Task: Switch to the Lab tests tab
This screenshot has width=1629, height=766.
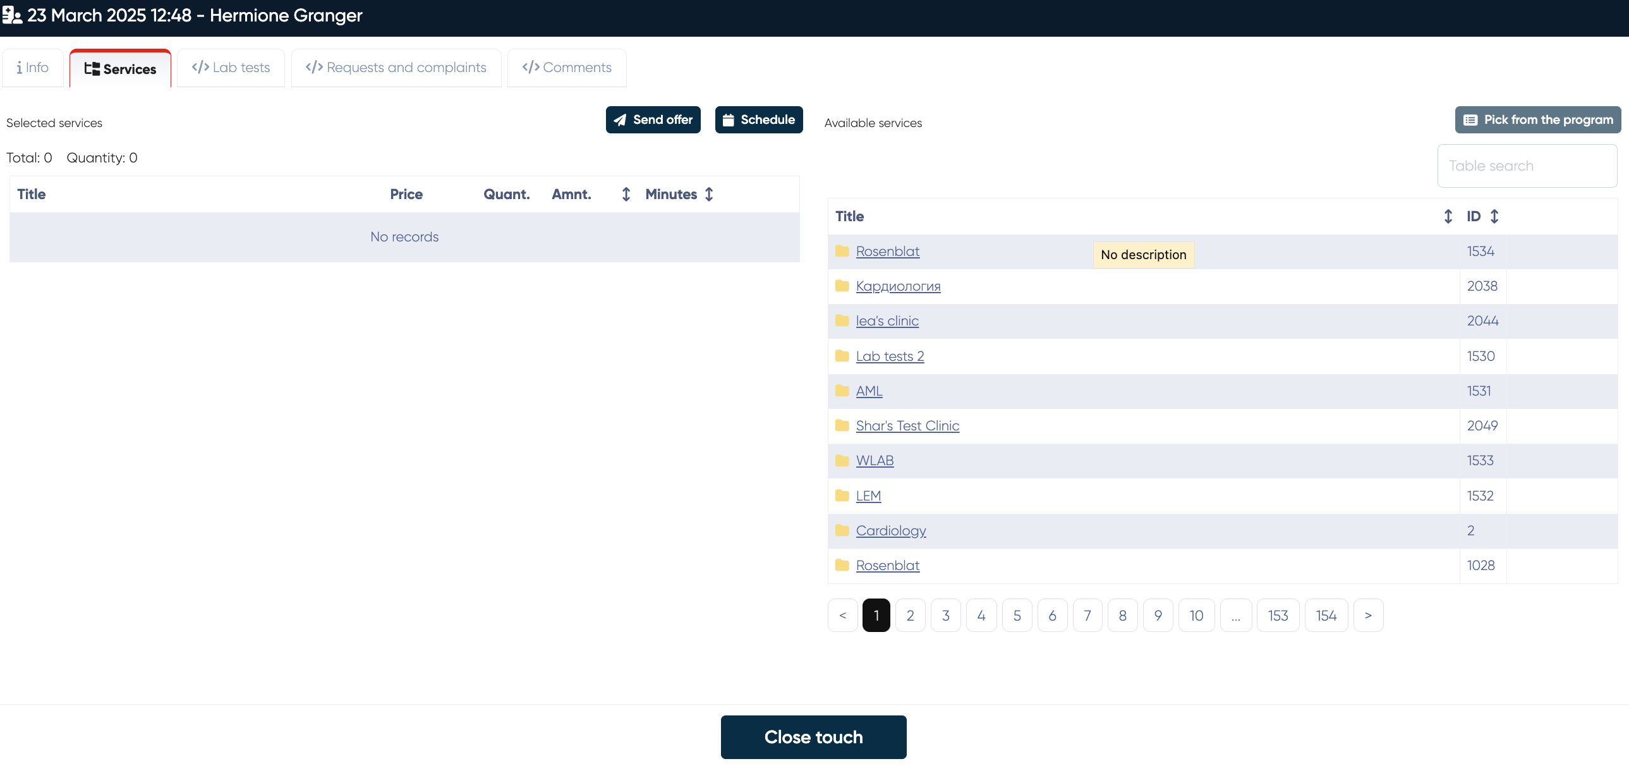Action: click(x=231, y=68)
